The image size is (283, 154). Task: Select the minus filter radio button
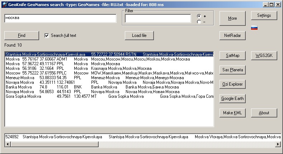(199, 22)
